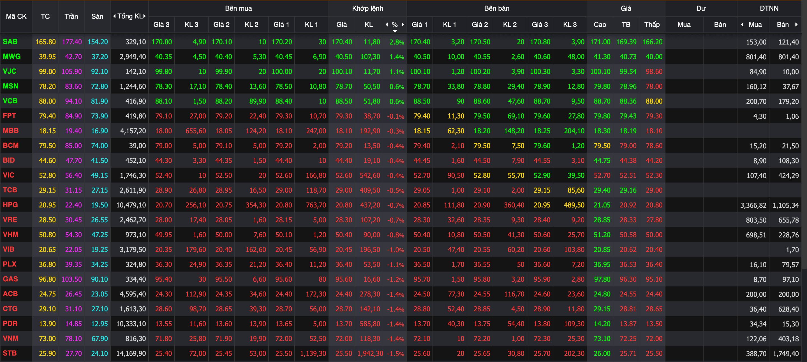Open the VCB stock symbol
This screenshot has height=362, width=807.
coord(10,101)
